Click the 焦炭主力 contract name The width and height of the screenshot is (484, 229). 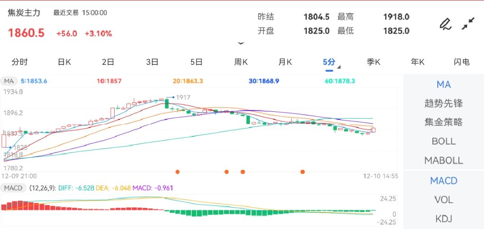pyautogui.click(x=24, y=13)
